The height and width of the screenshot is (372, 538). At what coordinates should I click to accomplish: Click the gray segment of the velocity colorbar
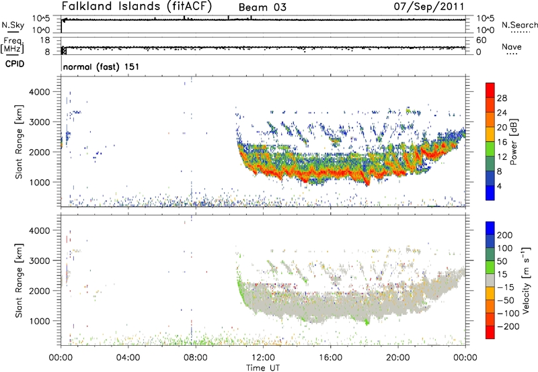pos(490,280)
